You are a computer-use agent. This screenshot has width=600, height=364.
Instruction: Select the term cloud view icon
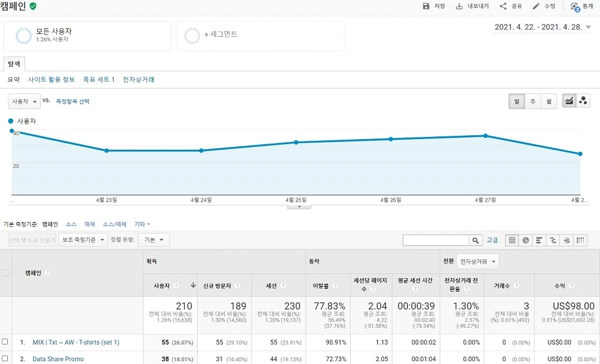pos(567,240)
